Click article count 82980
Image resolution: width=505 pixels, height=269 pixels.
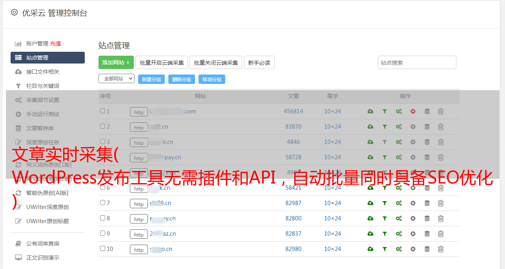coord(294,249)
